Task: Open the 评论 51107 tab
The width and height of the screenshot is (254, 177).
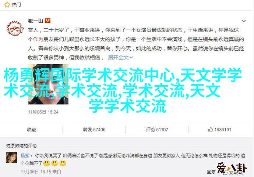Action: 157,130
